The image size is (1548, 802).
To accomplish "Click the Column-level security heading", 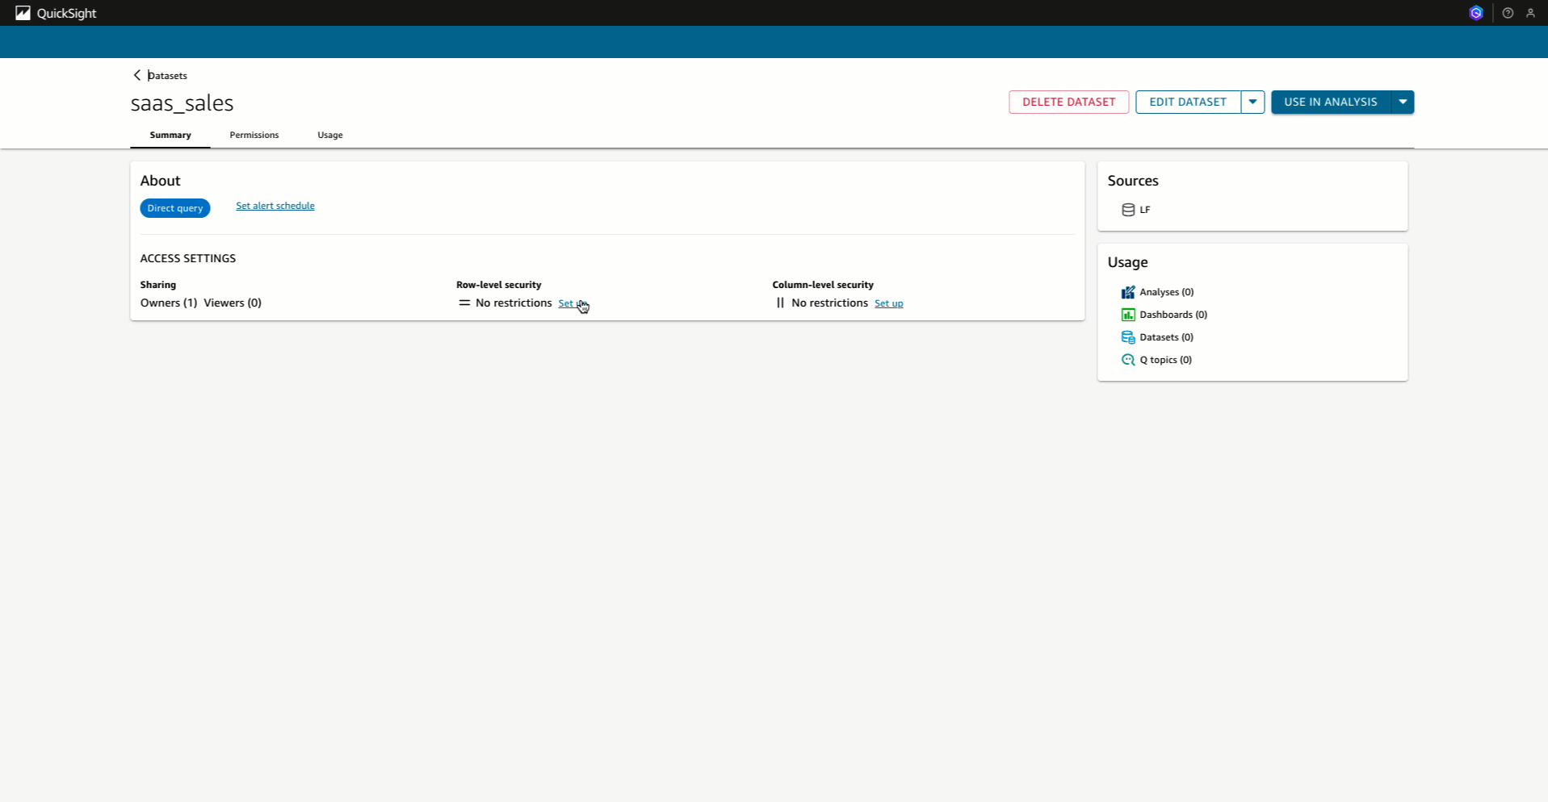I will (823, 285).
